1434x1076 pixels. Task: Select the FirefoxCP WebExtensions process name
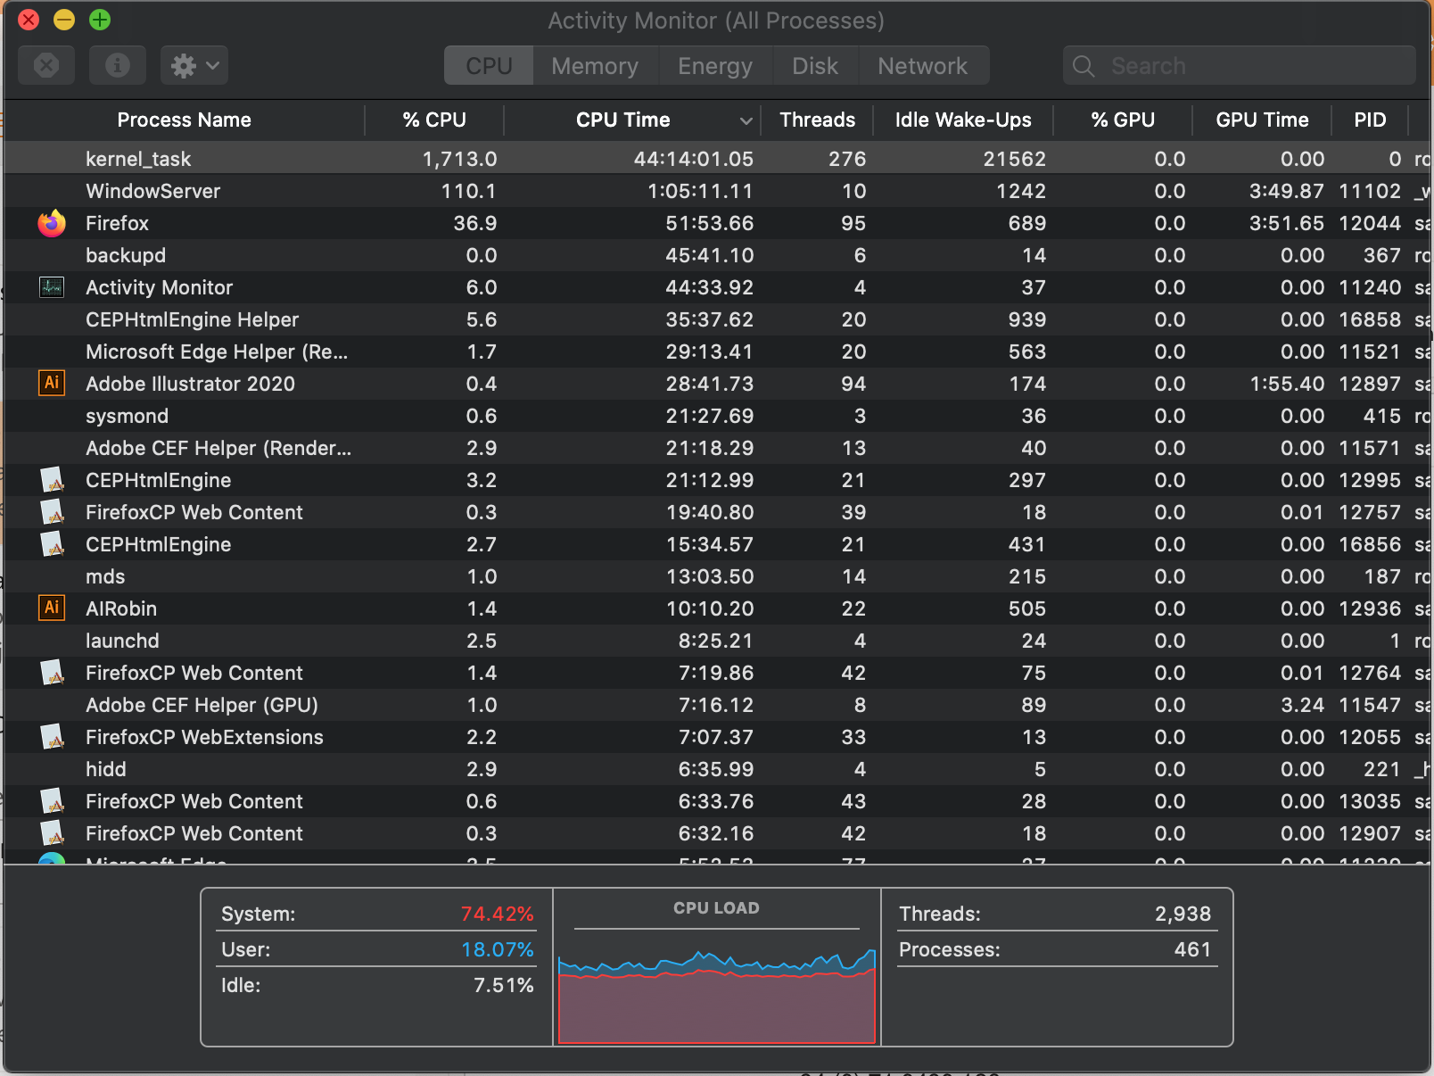tap(204, 737)
